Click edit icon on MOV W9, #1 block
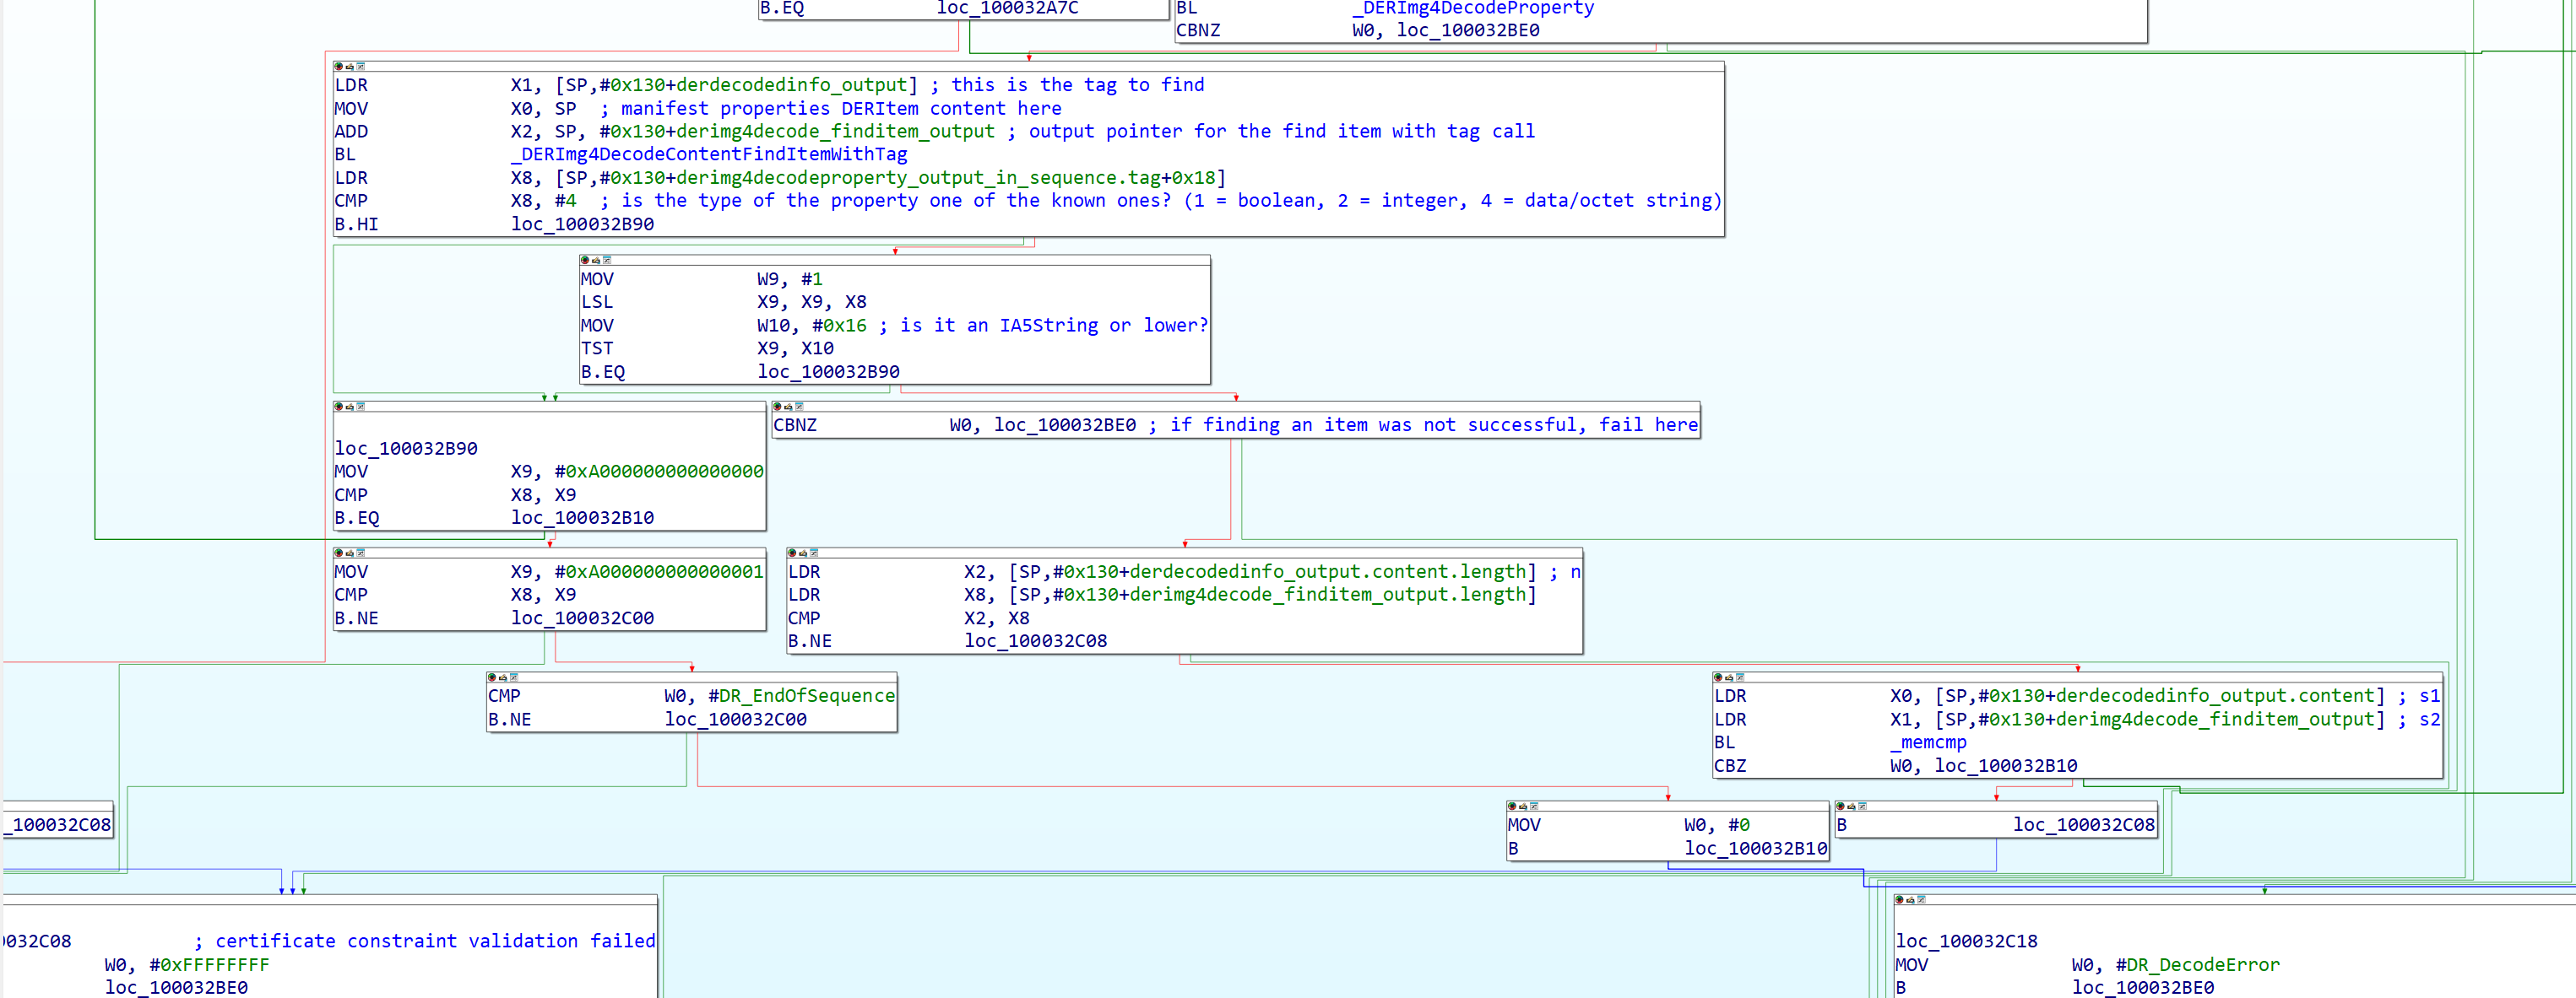The width and height of the screenshot is (2576, 998). coord(596,261)
